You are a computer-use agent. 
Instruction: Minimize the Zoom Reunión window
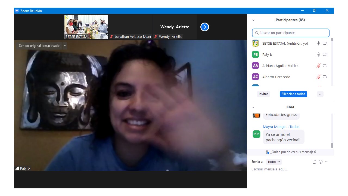(x=302, y=11)
